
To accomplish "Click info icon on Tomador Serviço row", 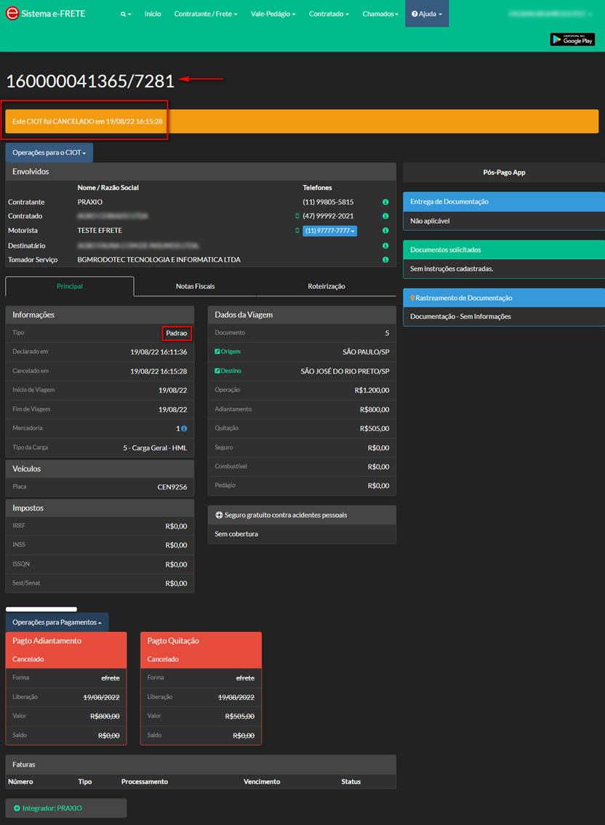I will 385,260.
